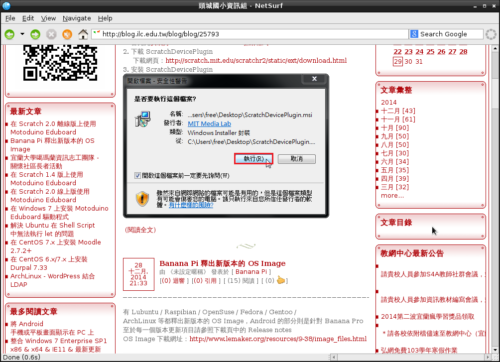
Task: Open 2014第二波宜蘭瘋學習獎品領取 announcement
Action: 428,316
